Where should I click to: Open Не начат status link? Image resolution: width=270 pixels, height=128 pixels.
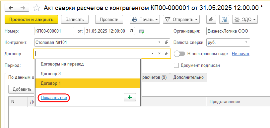pos(240,54)
